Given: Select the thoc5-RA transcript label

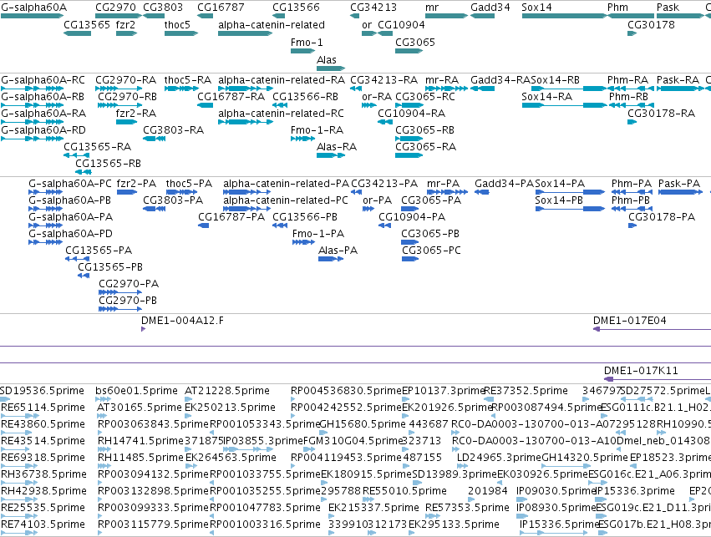Looking at the screenshot, I should pos(188,80).
